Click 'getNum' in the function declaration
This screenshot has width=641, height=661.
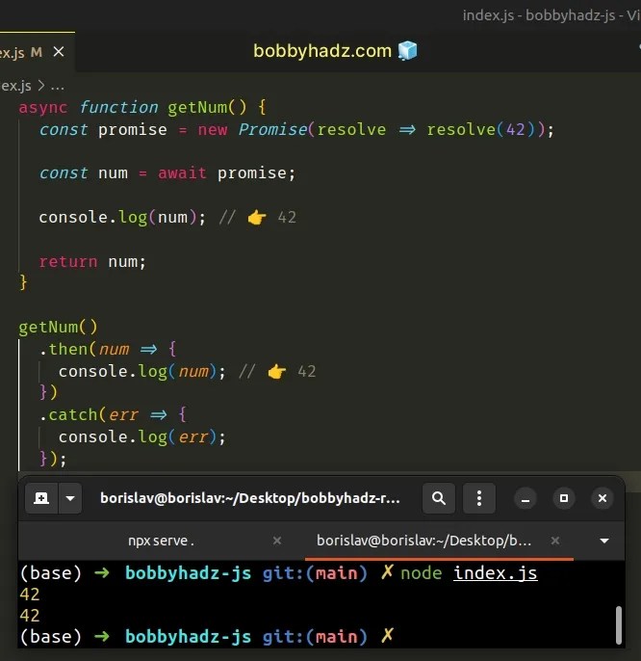(197, 108)
